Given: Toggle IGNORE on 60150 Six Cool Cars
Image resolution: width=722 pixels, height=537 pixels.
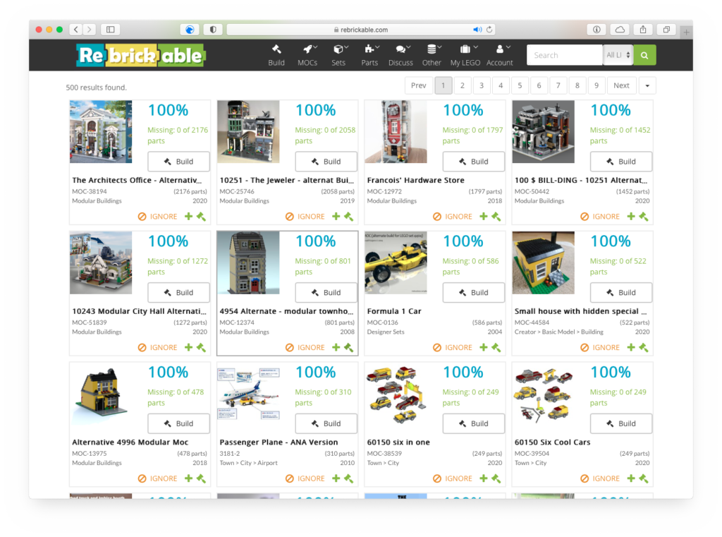Looking at the screenshot, I should [x=600, y=478].
